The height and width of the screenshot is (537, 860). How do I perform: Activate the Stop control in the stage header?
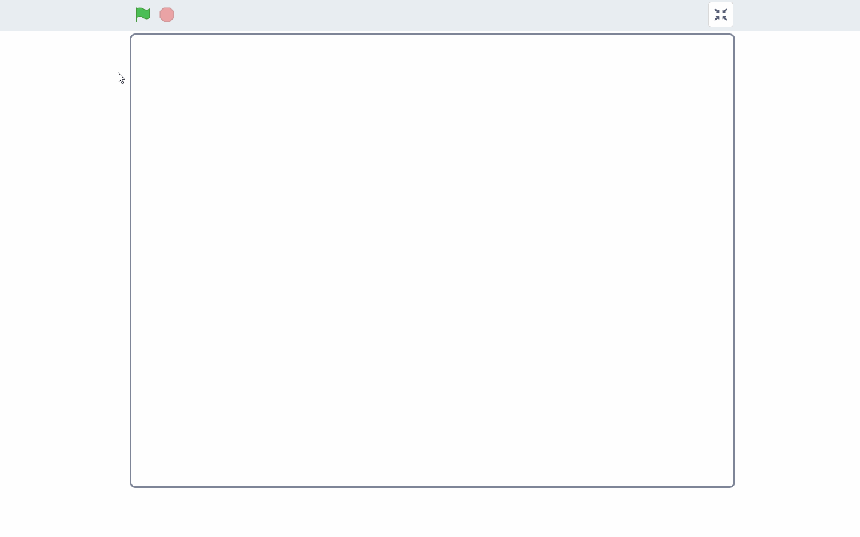click(x=167, y=15)
